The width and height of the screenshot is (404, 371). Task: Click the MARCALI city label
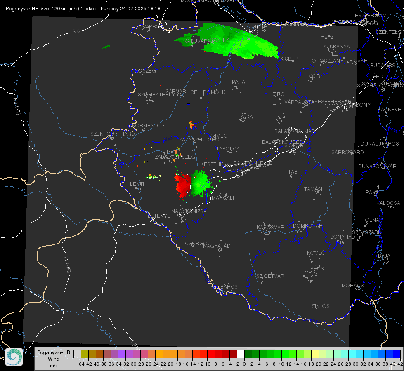[222, 198]
